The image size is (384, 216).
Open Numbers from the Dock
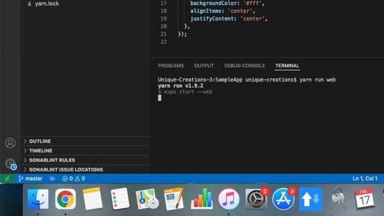tap(202, 199)
